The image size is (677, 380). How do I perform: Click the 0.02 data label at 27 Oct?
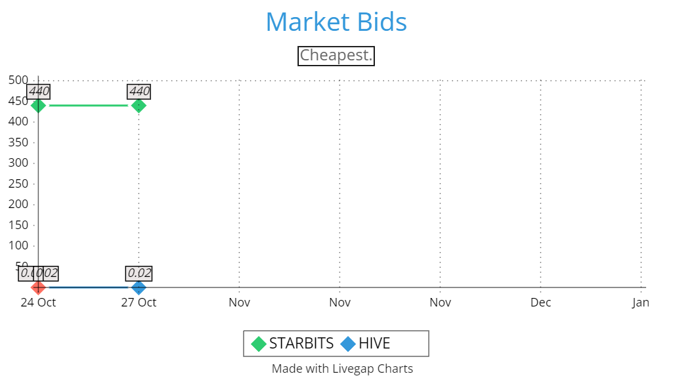(x=139, y=273)
